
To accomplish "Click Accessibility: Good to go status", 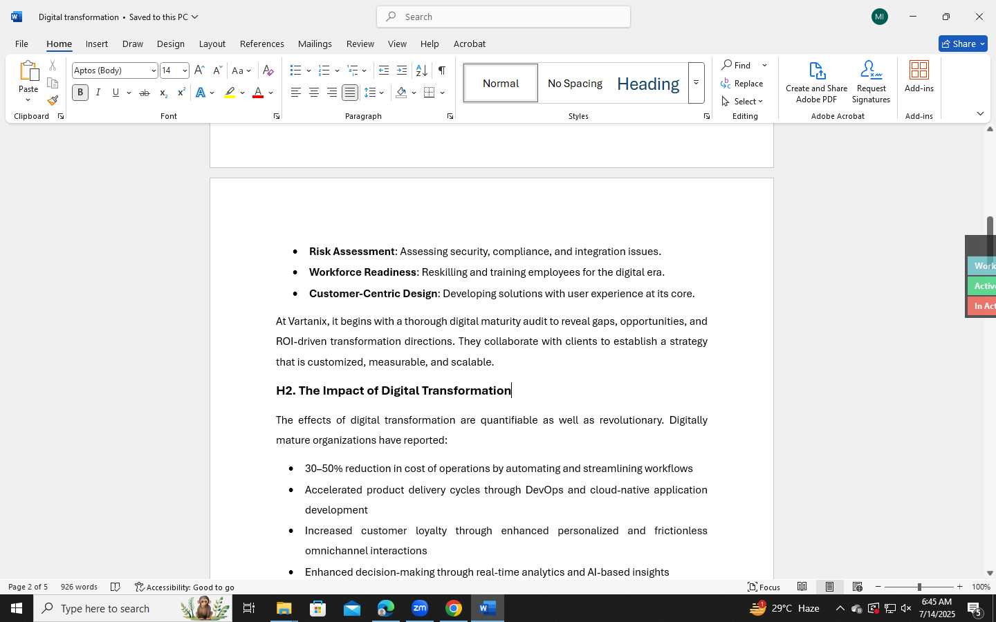I will tap(185, 587).
